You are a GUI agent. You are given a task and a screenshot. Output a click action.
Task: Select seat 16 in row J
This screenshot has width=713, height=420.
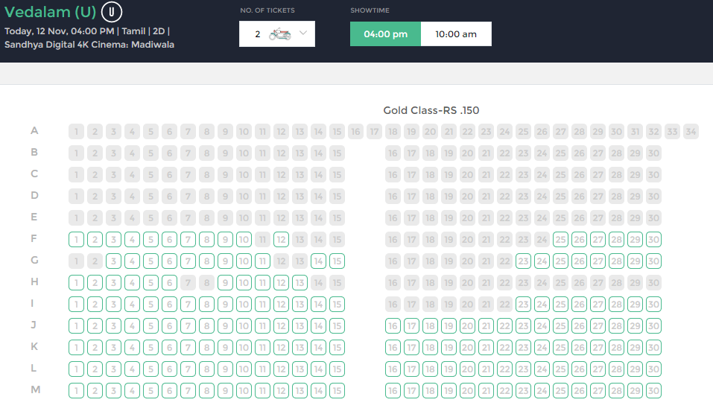[393, 326]
